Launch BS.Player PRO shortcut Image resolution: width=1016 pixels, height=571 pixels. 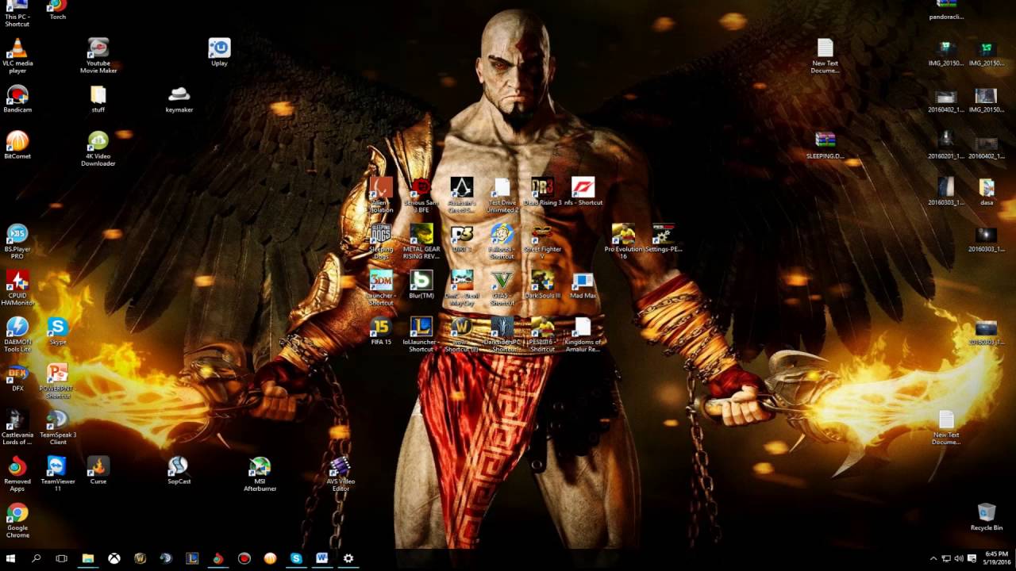tap(17, 242)
